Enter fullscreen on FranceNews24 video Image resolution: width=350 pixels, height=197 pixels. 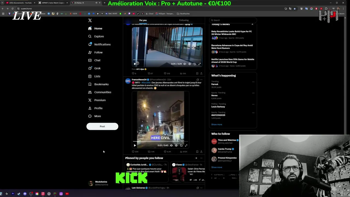point(186,145)
